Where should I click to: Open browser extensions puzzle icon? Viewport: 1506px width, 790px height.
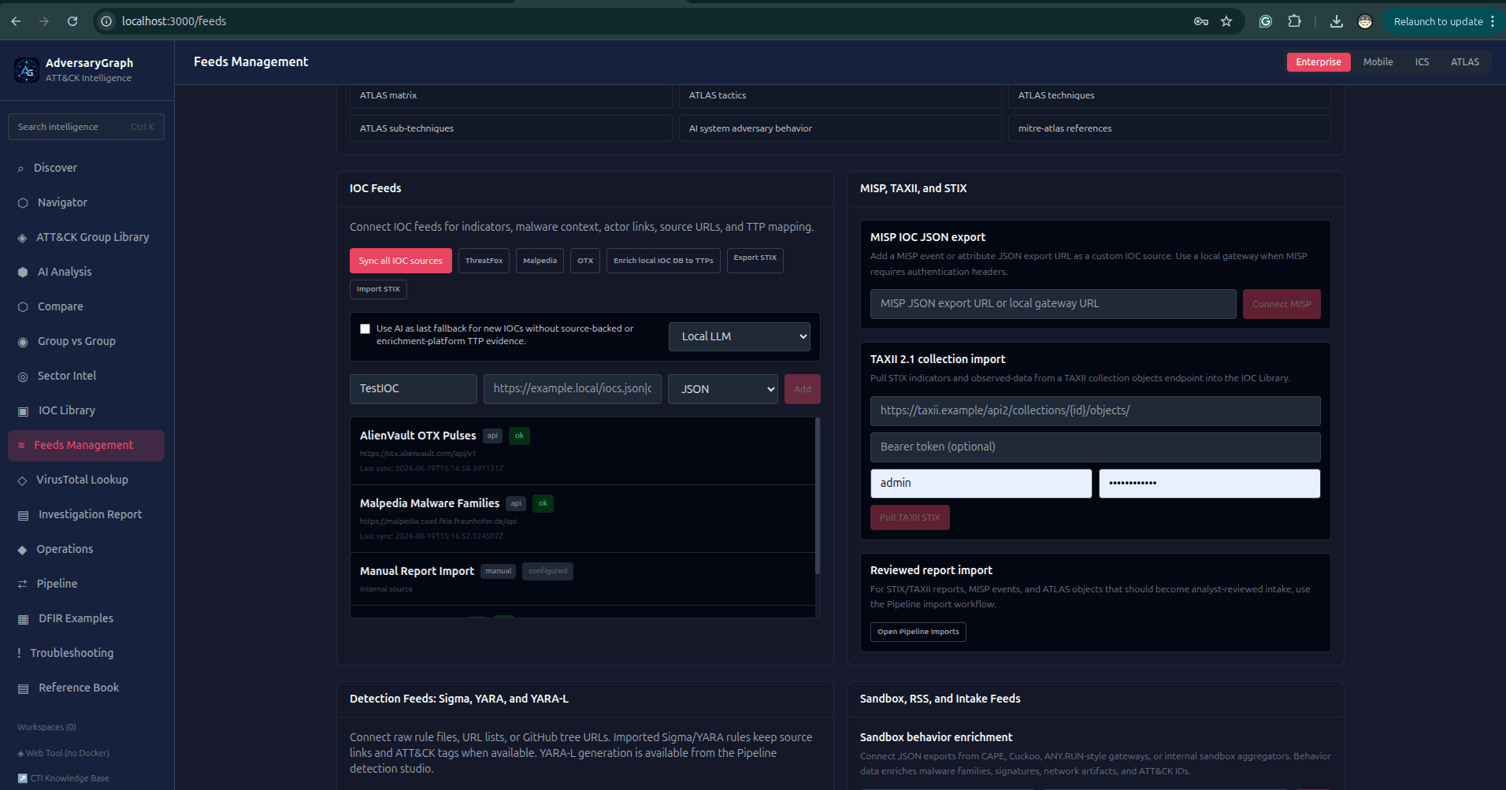(1294, 21)
